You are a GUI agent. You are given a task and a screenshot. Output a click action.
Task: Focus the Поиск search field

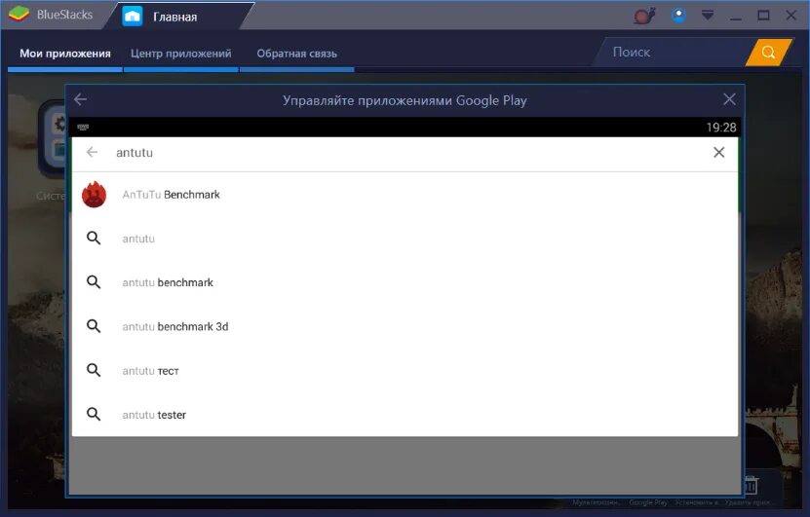click(x=672, y=53)
